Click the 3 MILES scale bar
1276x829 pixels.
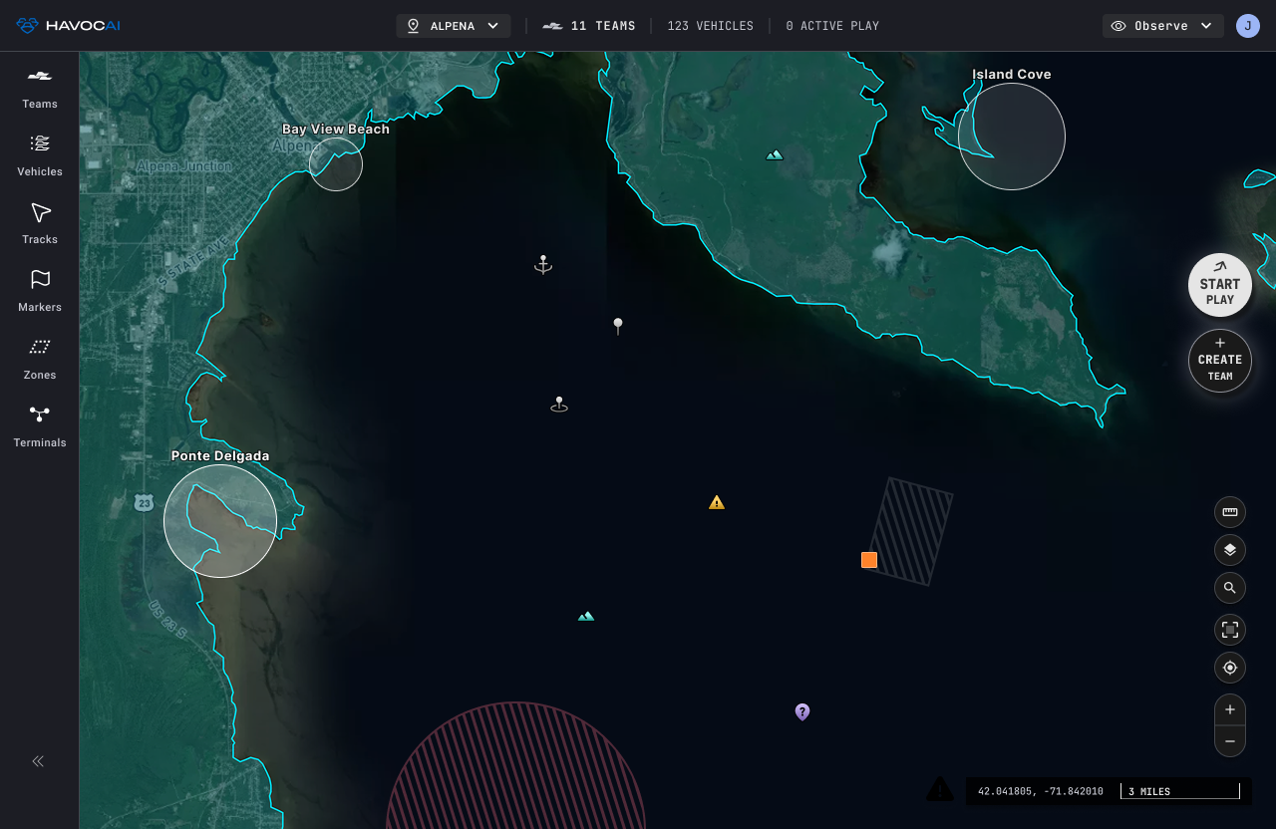[1180, 791]
